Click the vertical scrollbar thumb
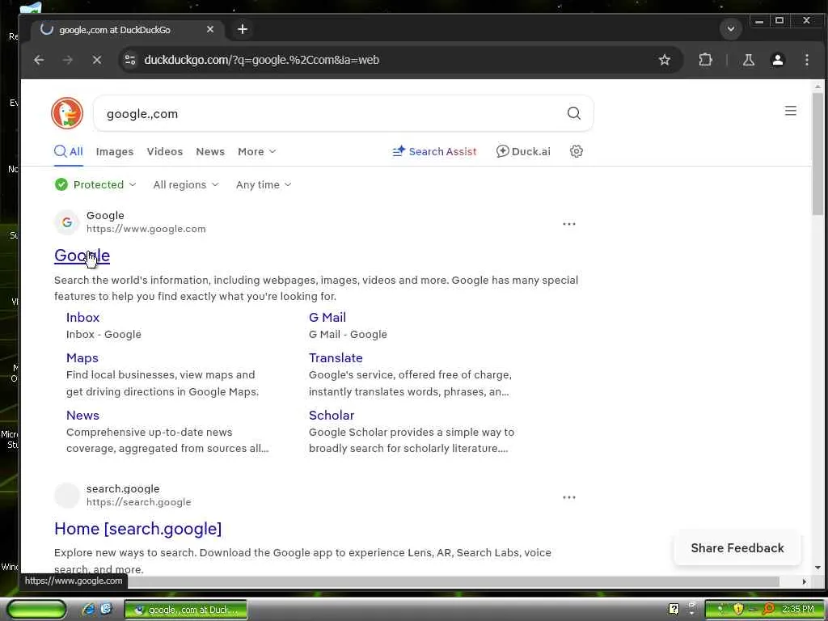 tap(818, 153)
